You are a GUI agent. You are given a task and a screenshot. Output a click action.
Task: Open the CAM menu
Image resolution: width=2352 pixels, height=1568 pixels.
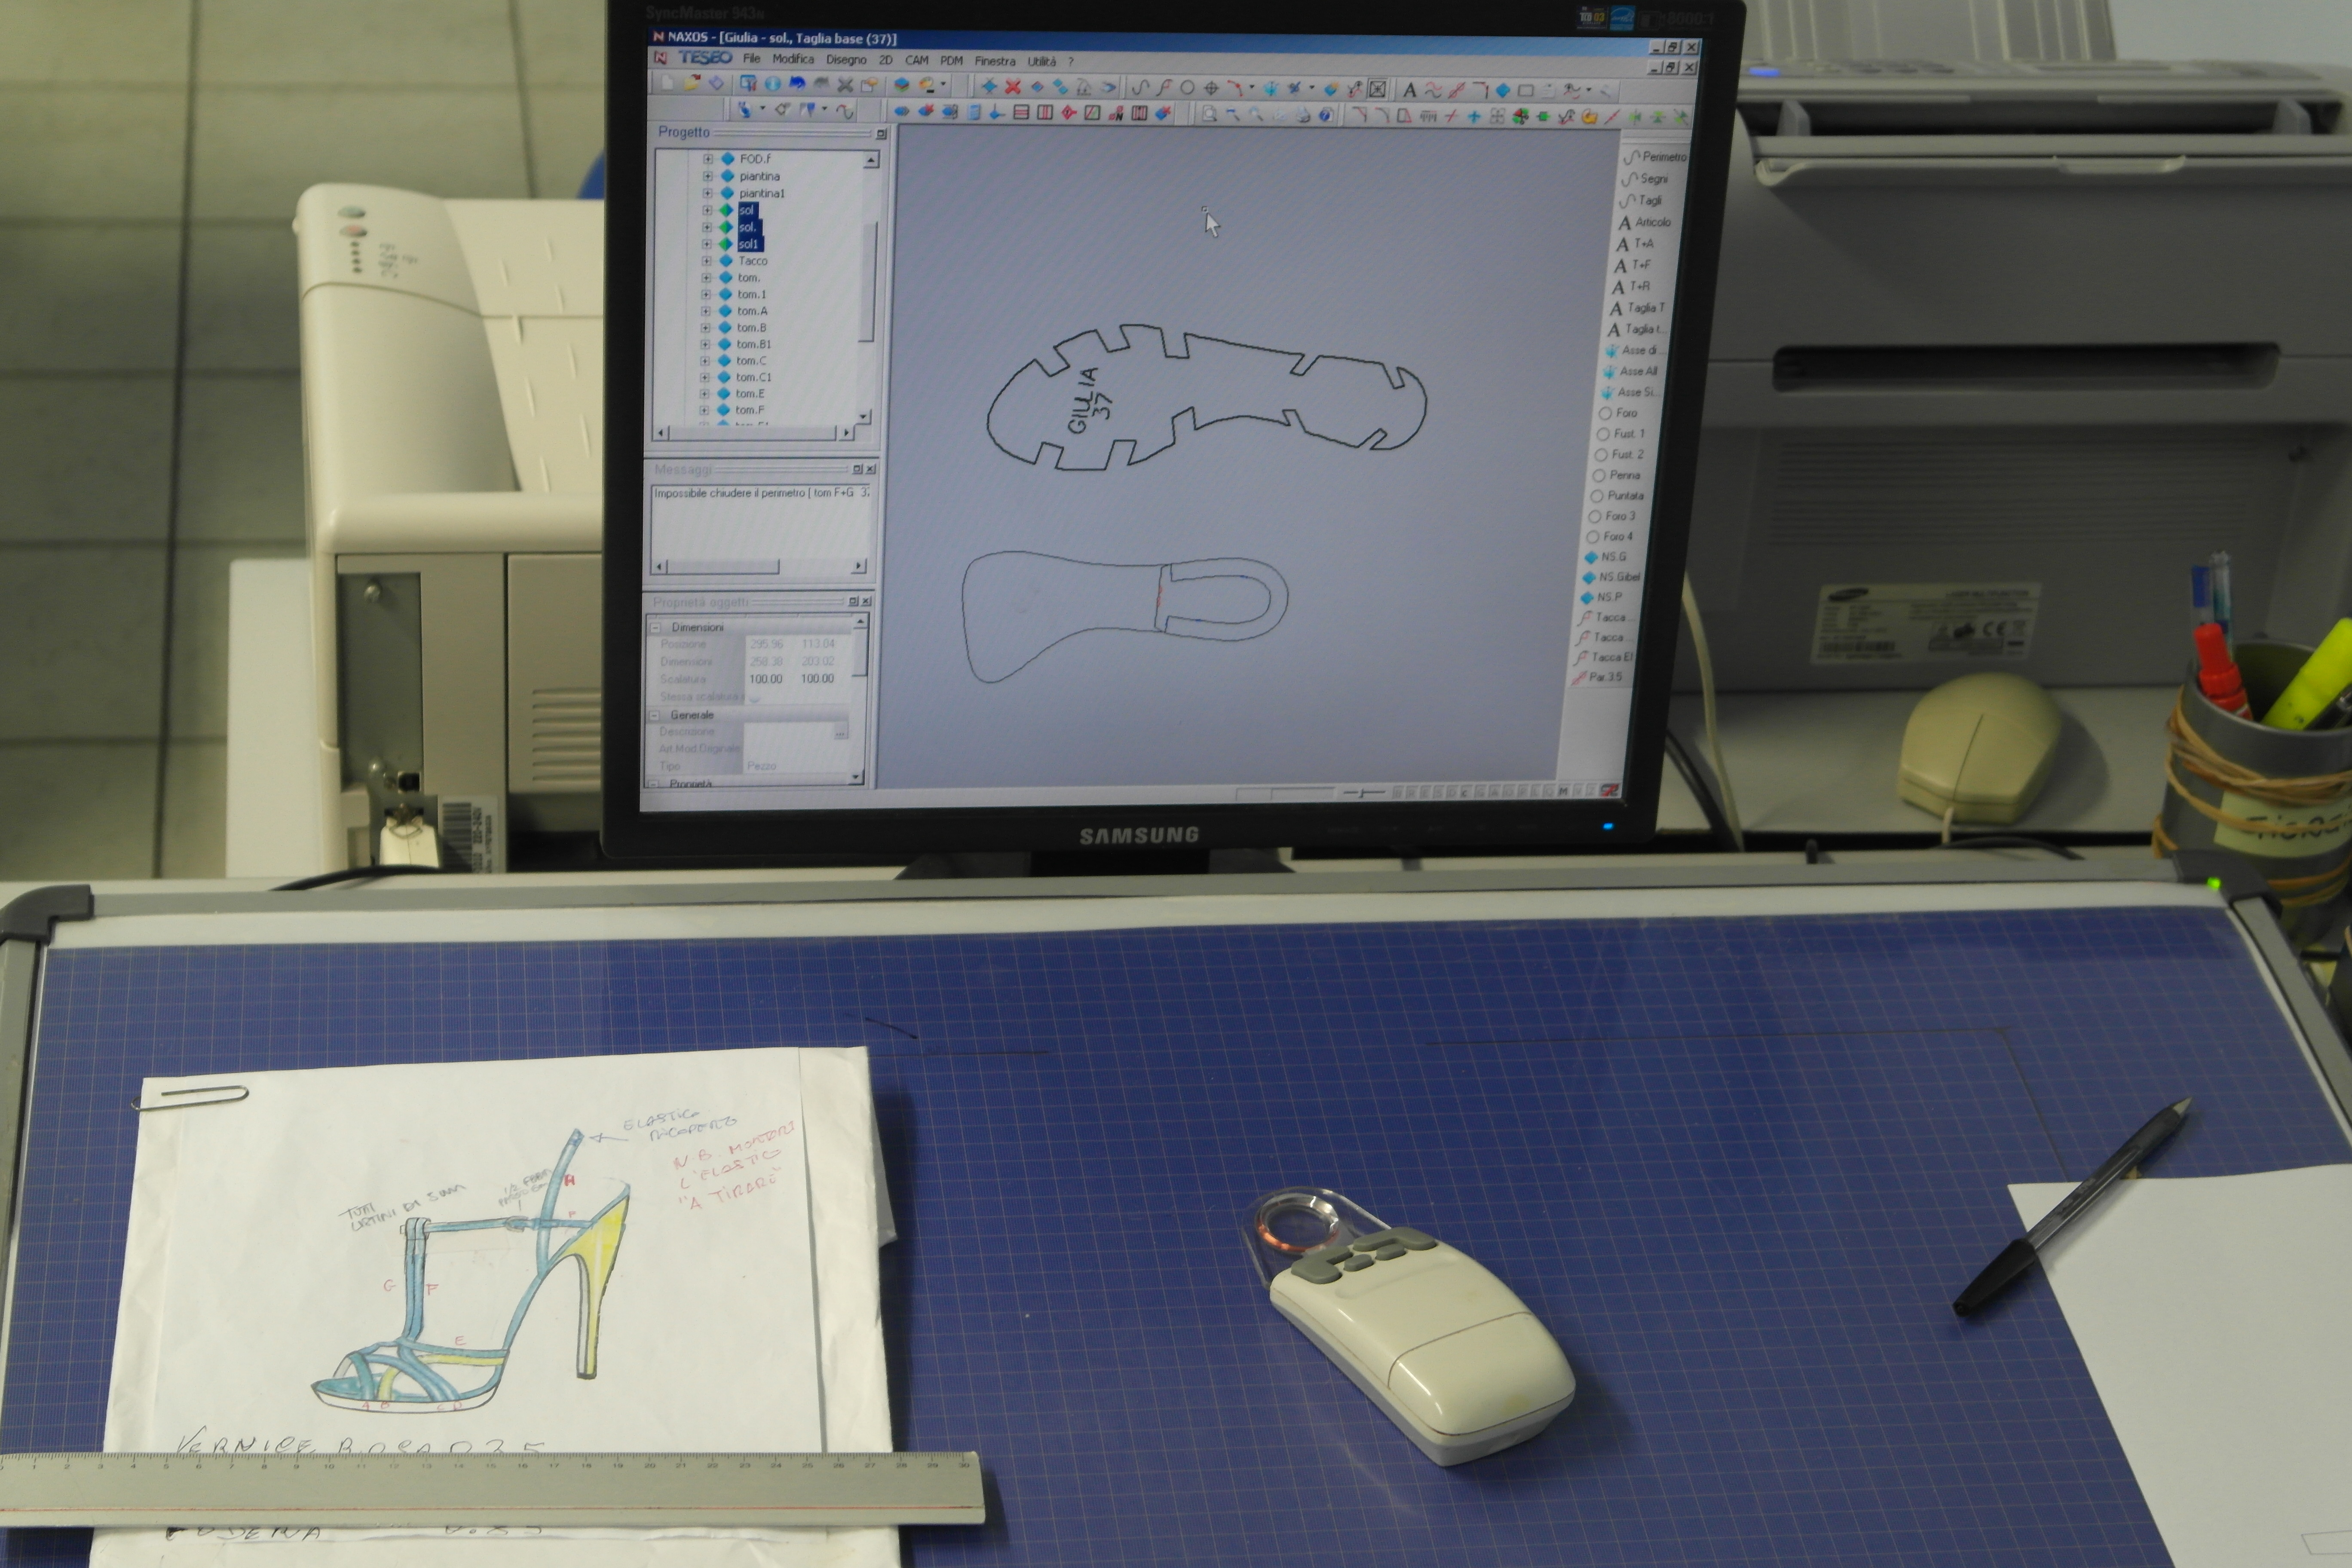[x=916, y=60]
